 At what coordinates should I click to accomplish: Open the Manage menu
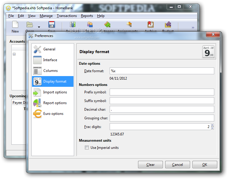click(46, 16)
